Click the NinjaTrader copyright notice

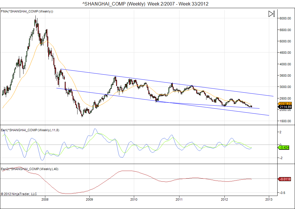[19, 194]
